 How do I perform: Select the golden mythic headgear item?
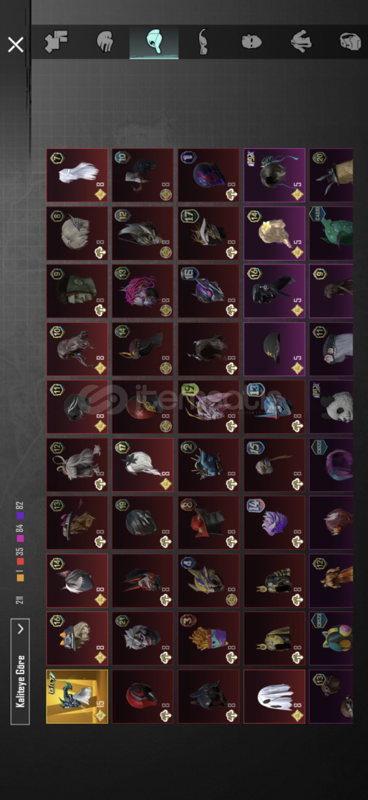[77, 696]
